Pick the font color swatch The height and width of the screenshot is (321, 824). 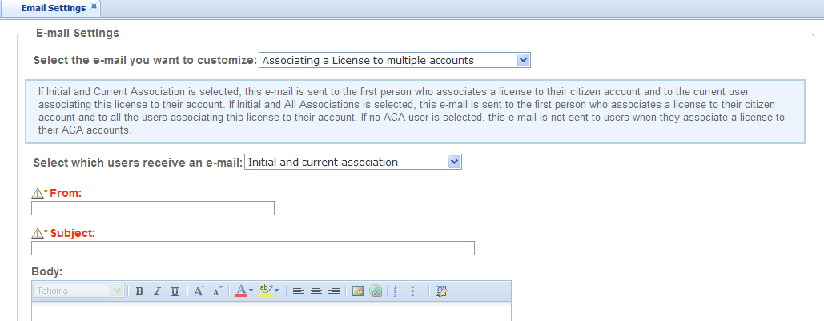pos(240,291)
